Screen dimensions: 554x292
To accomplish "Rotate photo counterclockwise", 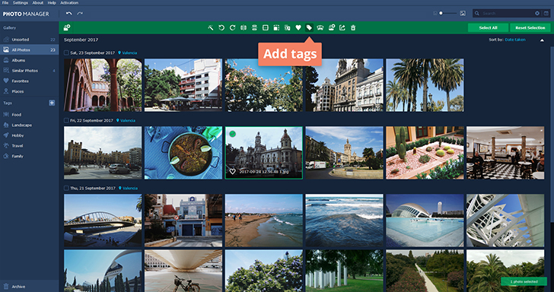I will coord(221,27).
